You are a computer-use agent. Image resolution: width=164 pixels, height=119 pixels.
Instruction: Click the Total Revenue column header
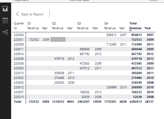pyautogui.click(x=135, y=28)
